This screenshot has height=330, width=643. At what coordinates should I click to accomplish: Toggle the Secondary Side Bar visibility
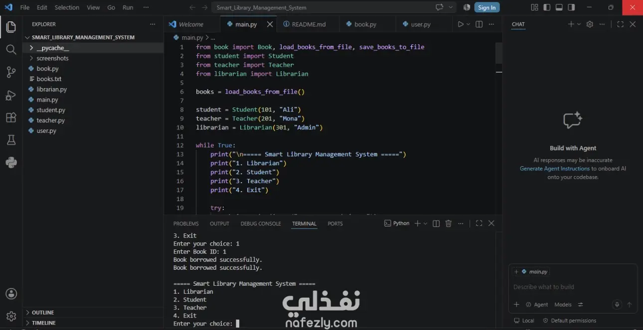pyautogui.click(x=571, y=7)
